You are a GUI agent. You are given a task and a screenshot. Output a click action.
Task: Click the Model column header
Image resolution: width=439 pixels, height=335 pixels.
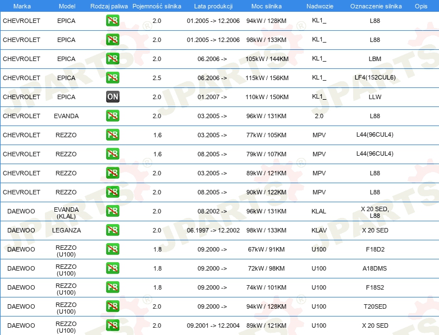pyautogui.click(x=67, y=6)
